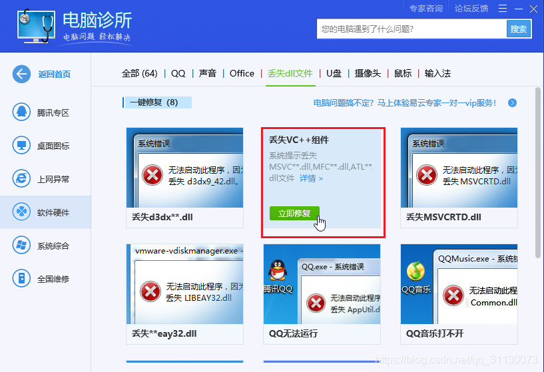Screen dimensions: 544x372
Task: Select the 桌面图标 monitor icon
Action: [x=21, y=146]
